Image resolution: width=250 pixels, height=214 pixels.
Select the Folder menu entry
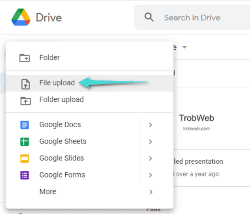point(90,58)
